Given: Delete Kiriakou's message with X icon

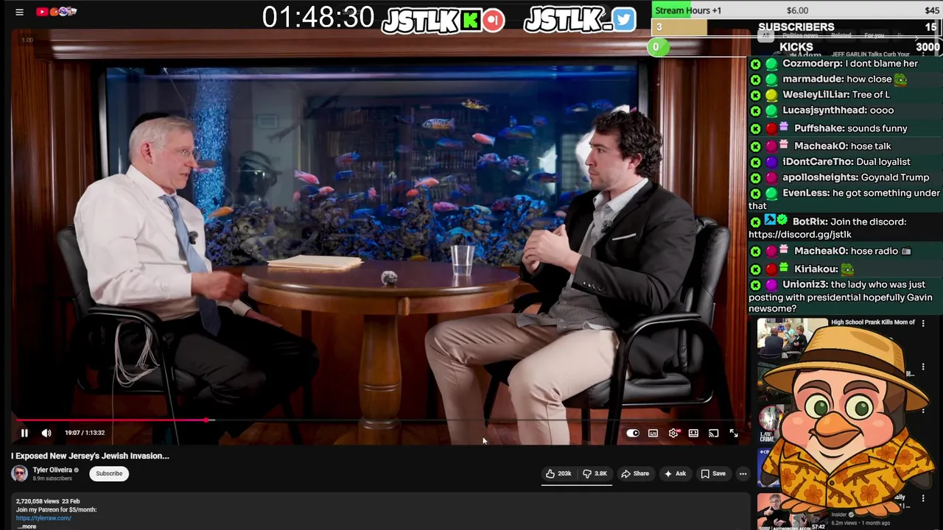Looking at the screenshot, I should pyautogui.click(x=755, y=269).
